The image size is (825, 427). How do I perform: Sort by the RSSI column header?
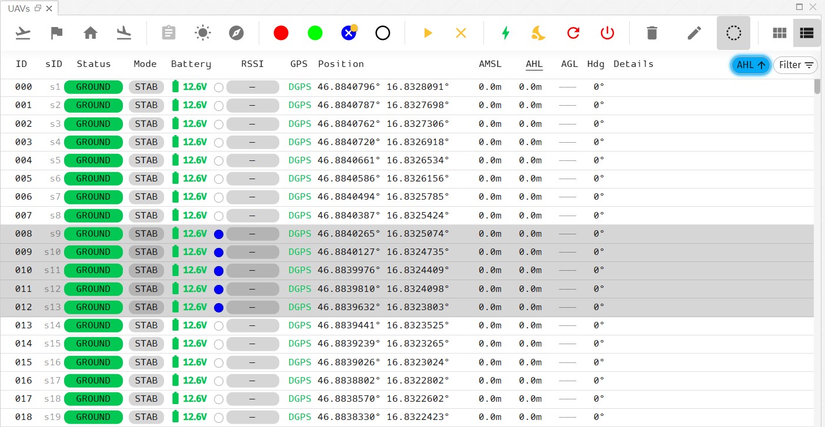pos(252,64)
